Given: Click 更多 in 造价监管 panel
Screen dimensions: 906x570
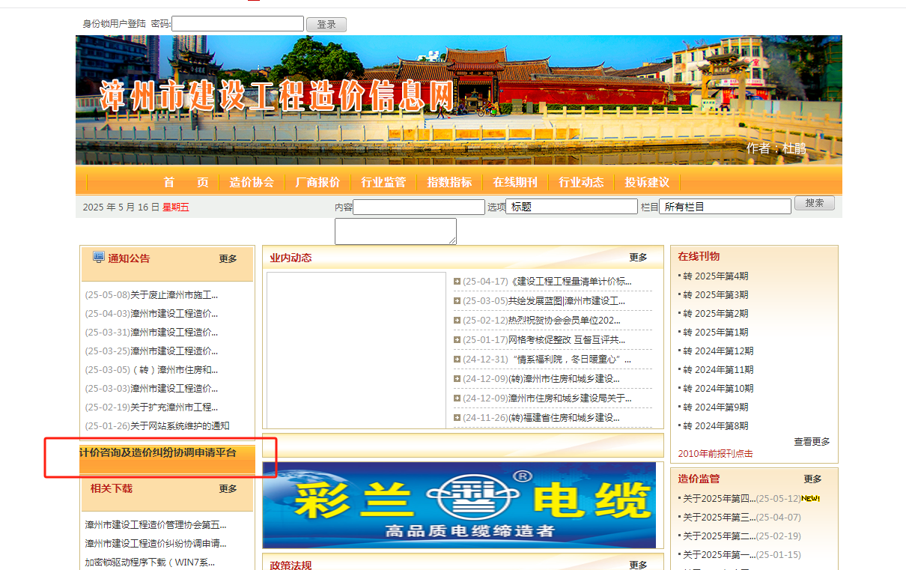Looking at the screenshot, I should (812, 479).
